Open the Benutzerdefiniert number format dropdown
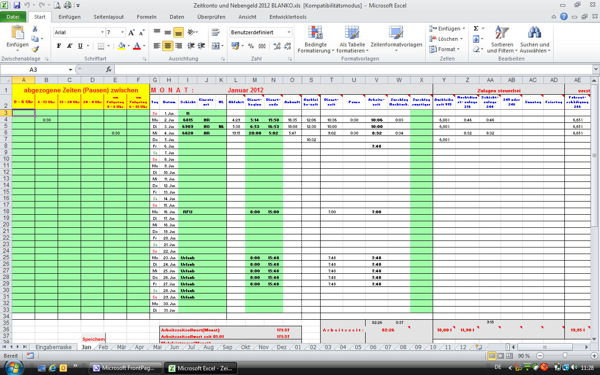 289,32
